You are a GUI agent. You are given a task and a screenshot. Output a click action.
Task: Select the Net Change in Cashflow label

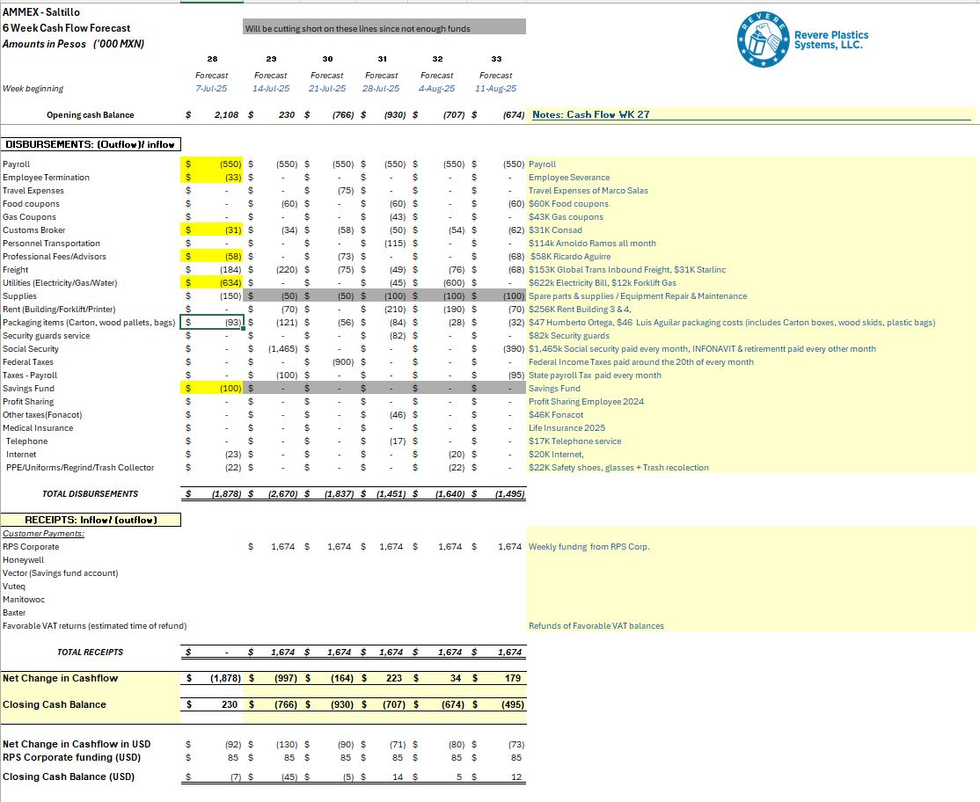[x=60, y=678]
